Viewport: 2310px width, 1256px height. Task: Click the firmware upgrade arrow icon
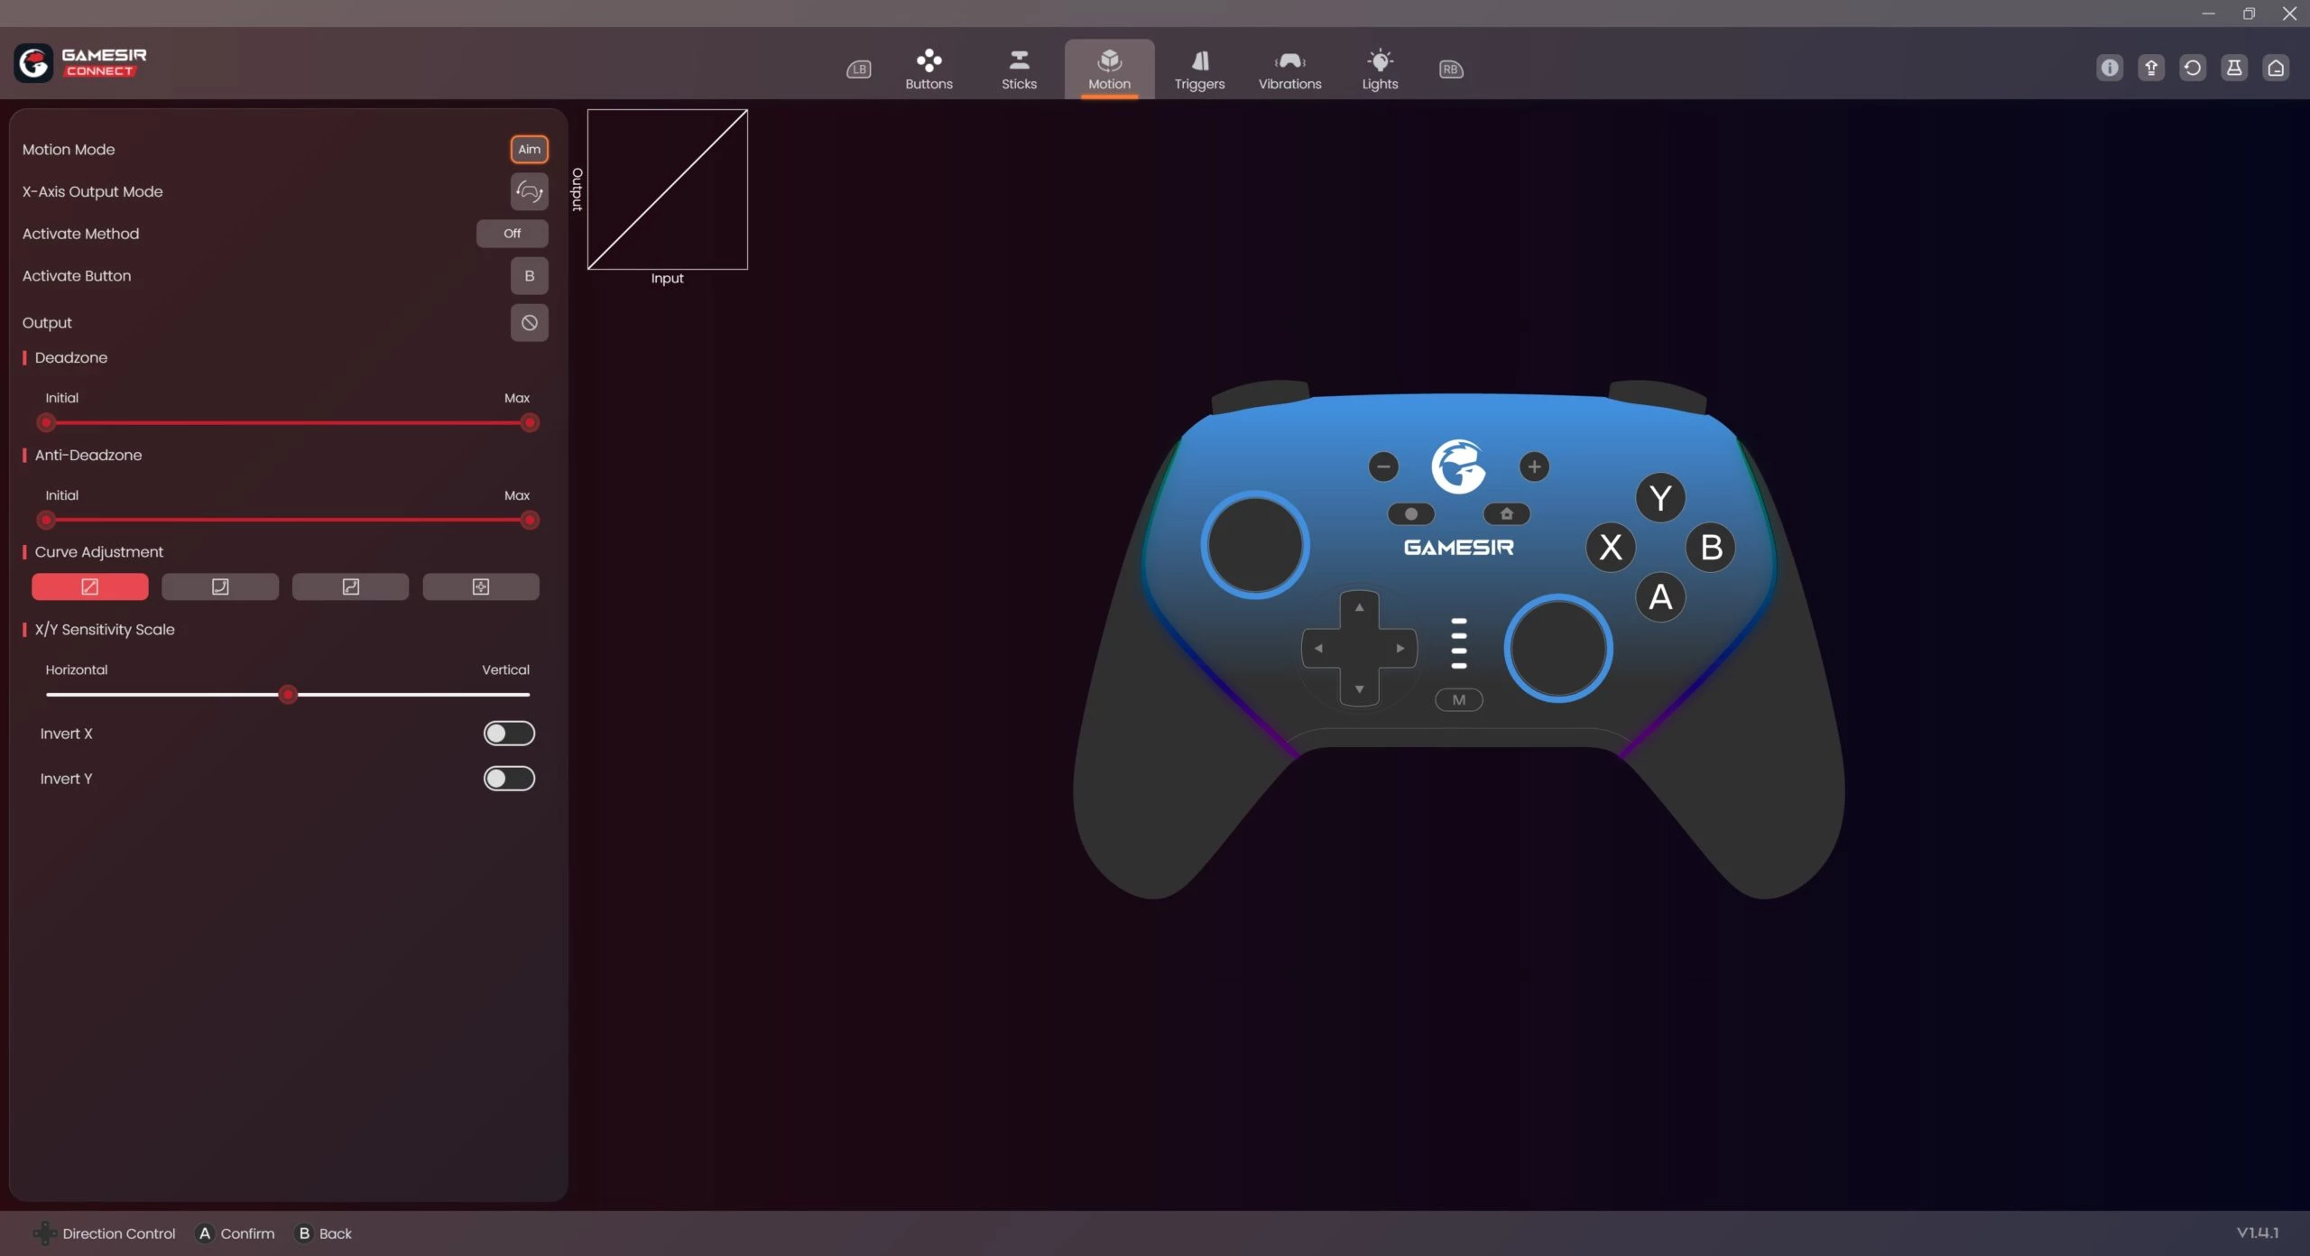point(2150,68)
